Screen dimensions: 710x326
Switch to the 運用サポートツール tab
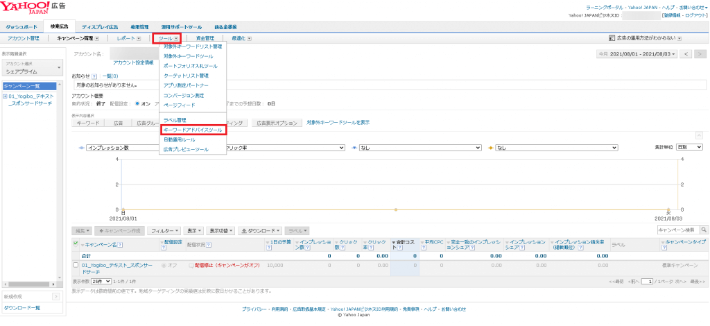pyautogui.click(x=181, y=27)
